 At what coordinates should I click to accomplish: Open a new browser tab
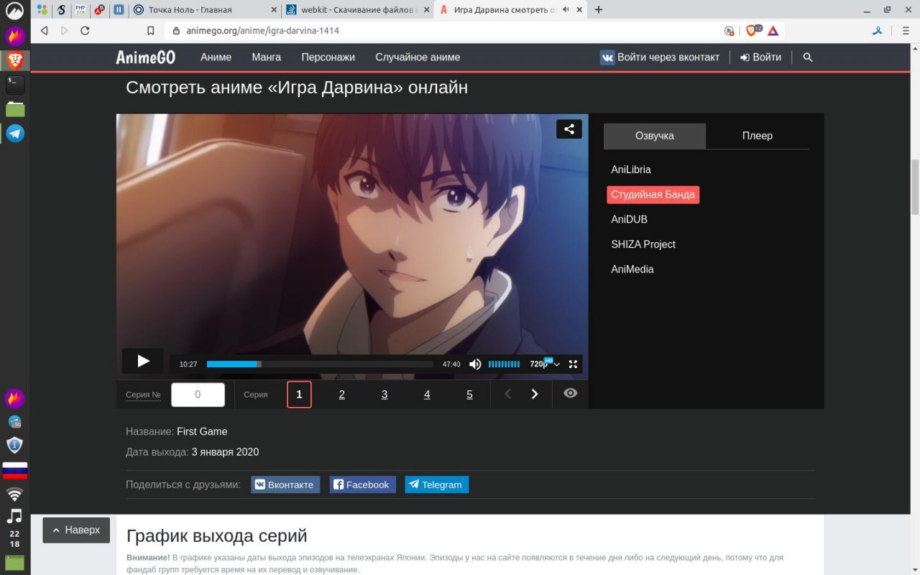pos(599,10)
